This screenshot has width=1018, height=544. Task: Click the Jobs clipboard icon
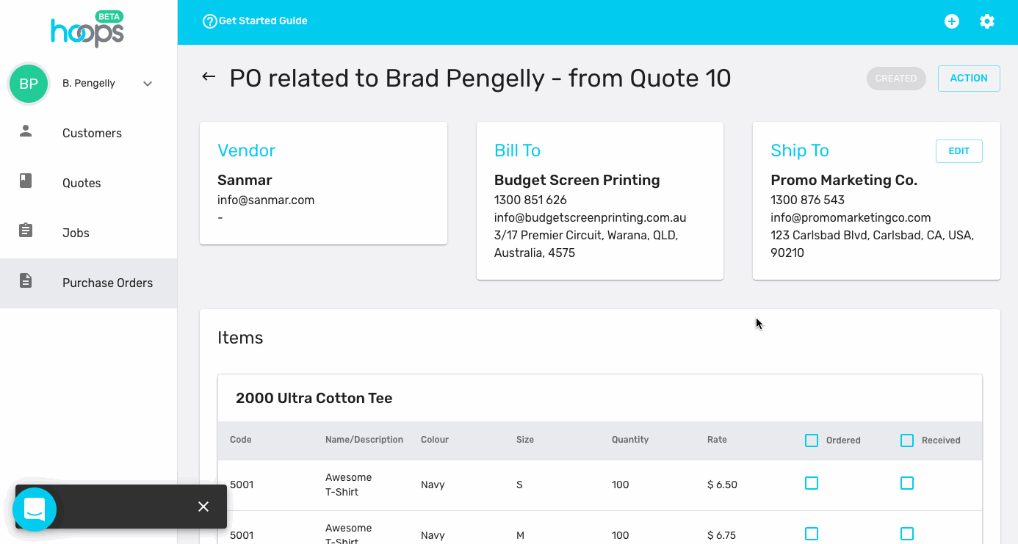pos(26,231)
